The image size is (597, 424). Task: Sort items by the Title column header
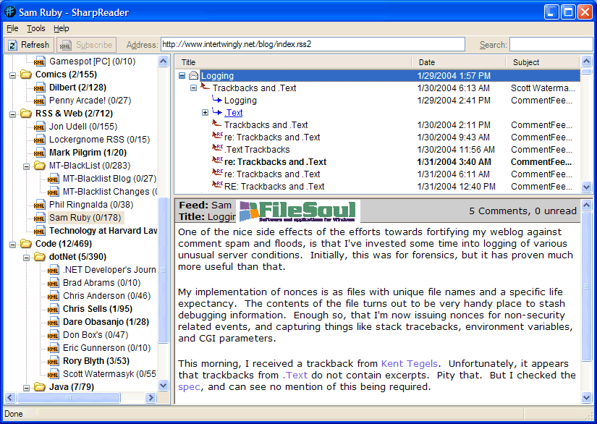coord(293,62)
